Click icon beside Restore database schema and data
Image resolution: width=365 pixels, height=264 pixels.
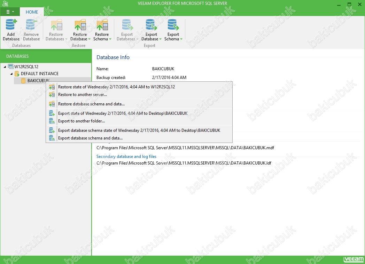[x=52, y=104]
